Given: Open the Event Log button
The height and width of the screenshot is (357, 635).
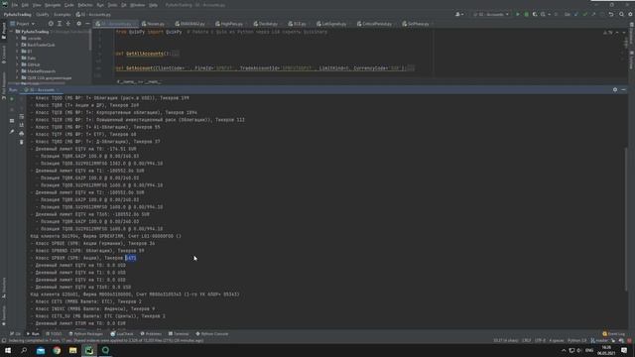Looking at the screenshot, I should pos(614,334).
